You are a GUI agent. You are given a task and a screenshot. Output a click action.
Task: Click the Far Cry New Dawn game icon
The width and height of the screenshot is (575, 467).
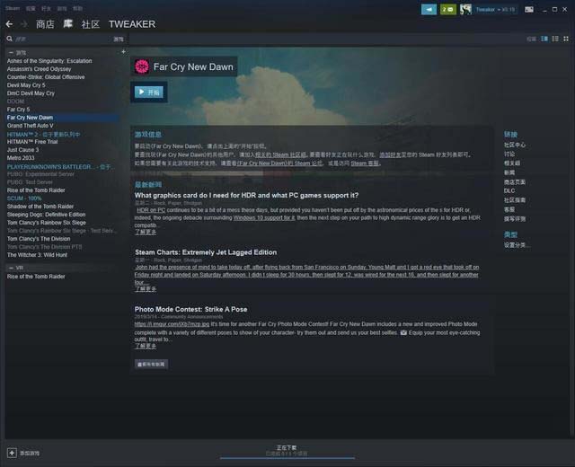point(142,66)
